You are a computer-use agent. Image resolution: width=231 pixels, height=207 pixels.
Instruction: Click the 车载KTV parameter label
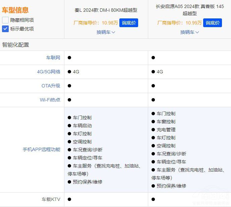[x=51, y=199]
